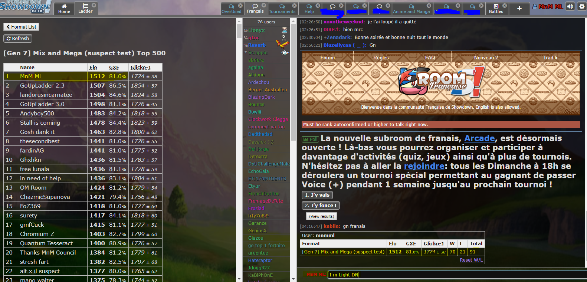Image resolution: width=587 pixels, height=282 pixels.
Task: Open the OverUsed room tab
Action: pos(232,9)
